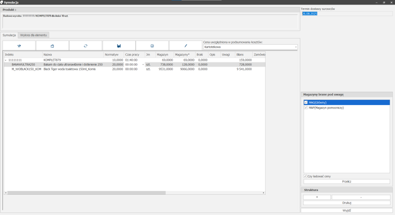Click the printer toolbar icon
The height and width of the screenshot is (215, 395).
(x=152, y=46)
